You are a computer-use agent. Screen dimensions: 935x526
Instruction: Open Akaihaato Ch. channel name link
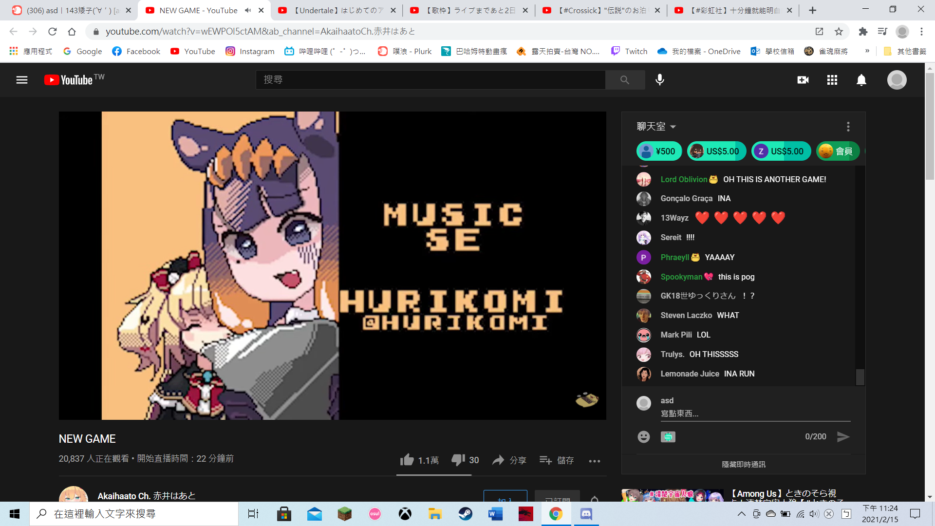pyautogui.click(x=147, y=496)
